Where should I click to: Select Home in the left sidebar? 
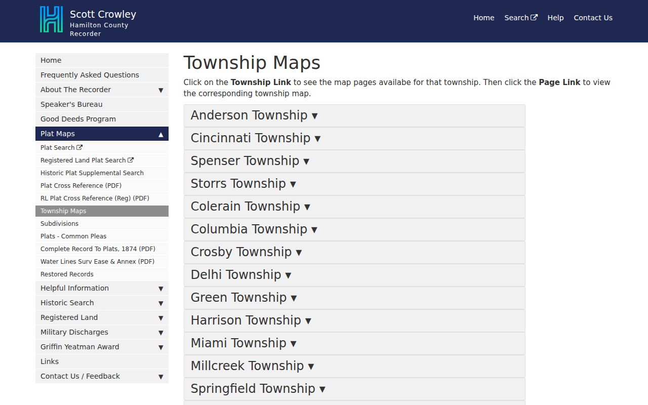point(102,60)
